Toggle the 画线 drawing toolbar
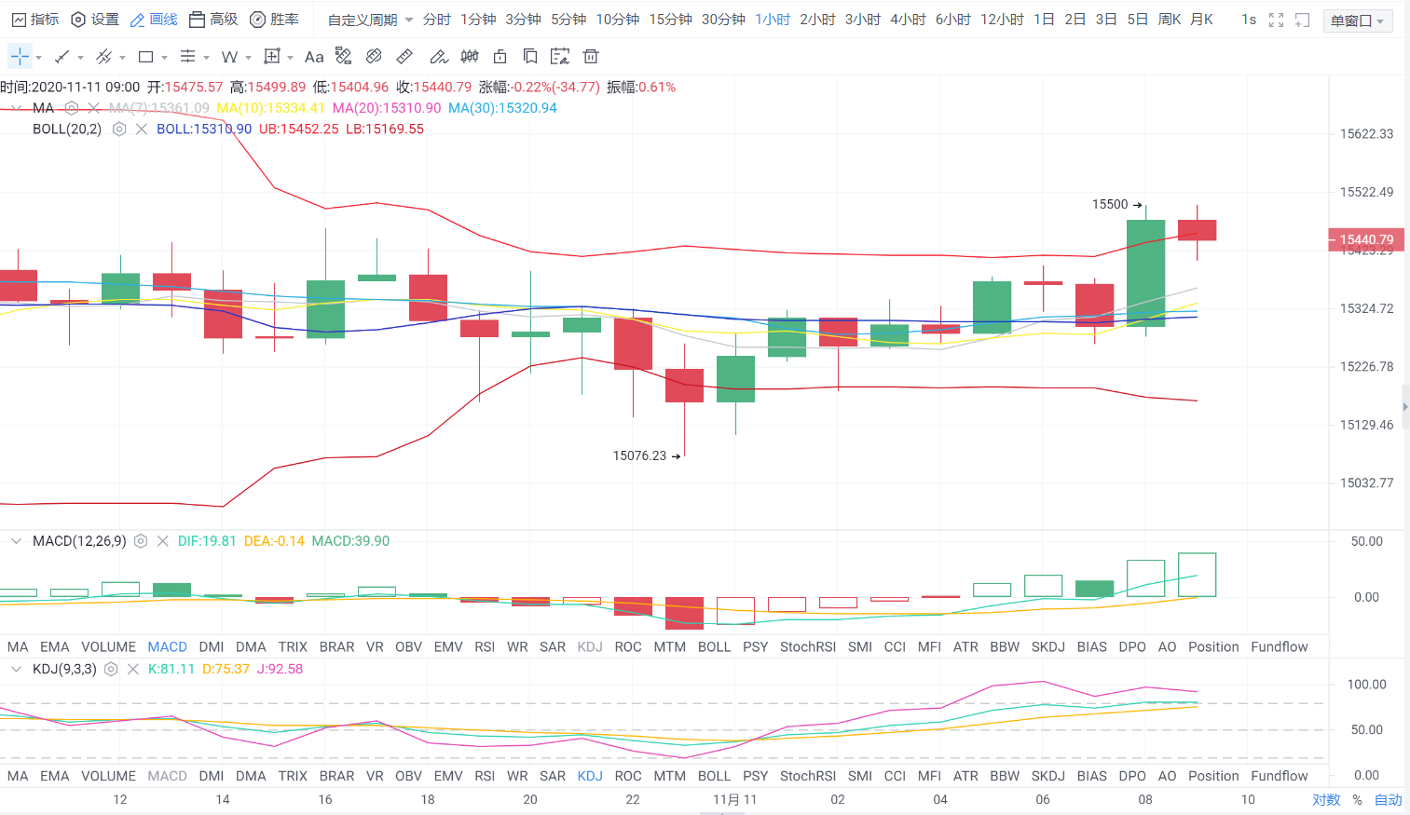The image size is (1410, 815). (x=154, y=20)
